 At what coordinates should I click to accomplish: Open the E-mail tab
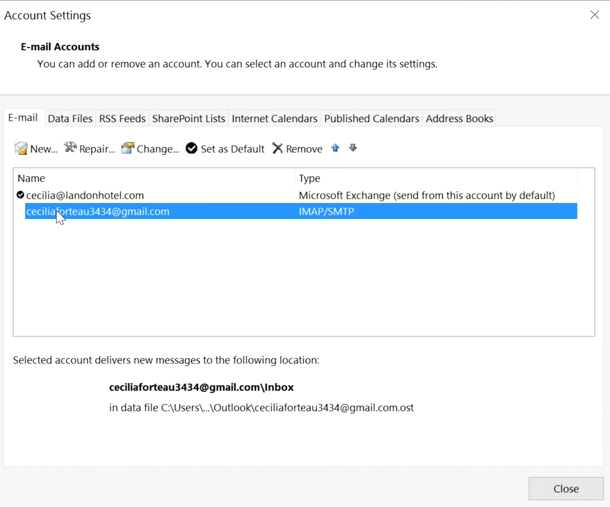(23, 118)
